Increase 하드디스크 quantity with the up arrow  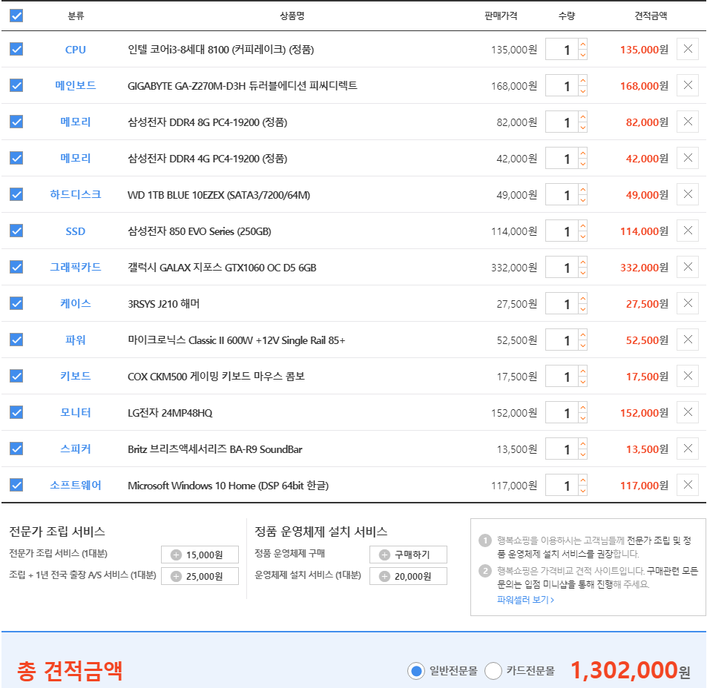click(583, 190)
